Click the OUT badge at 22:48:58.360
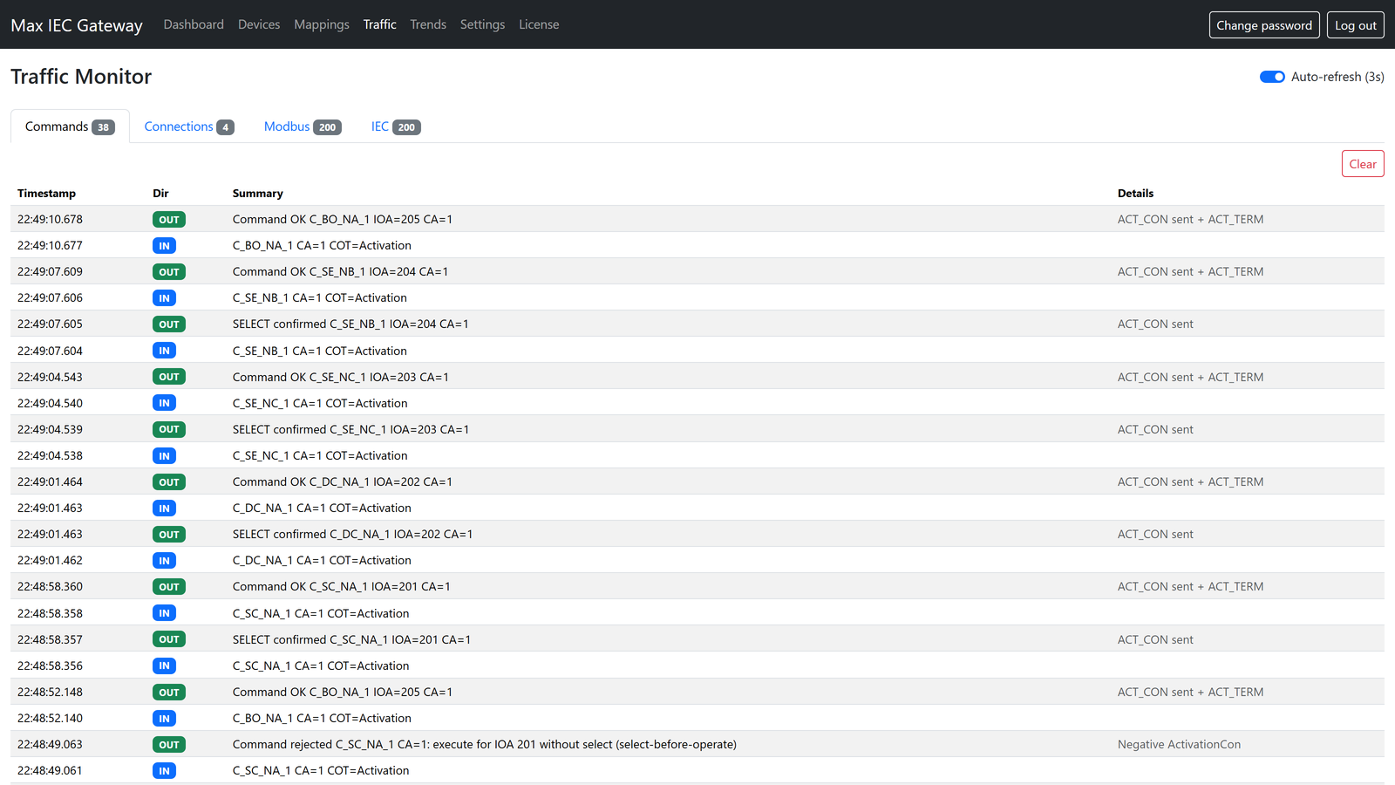The height and width of the screenshot is (785, 1395). (169, 587)
